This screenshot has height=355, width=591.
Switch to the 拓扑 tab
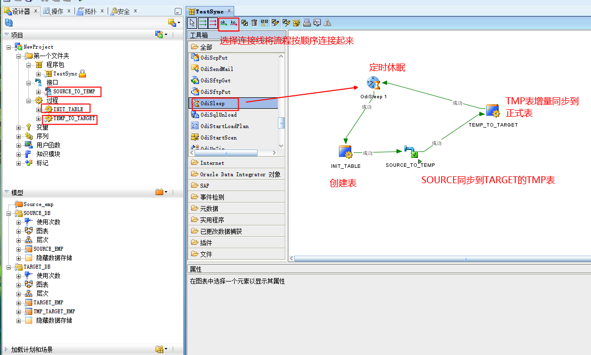[x=87, y=11]
